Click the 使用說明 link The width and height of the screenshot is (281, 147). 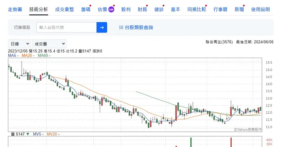[x=260, y=9]
